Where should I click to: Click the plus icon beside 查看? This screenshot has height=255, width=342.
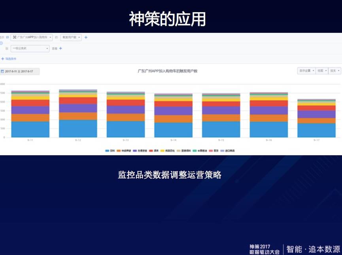point(60,48)
